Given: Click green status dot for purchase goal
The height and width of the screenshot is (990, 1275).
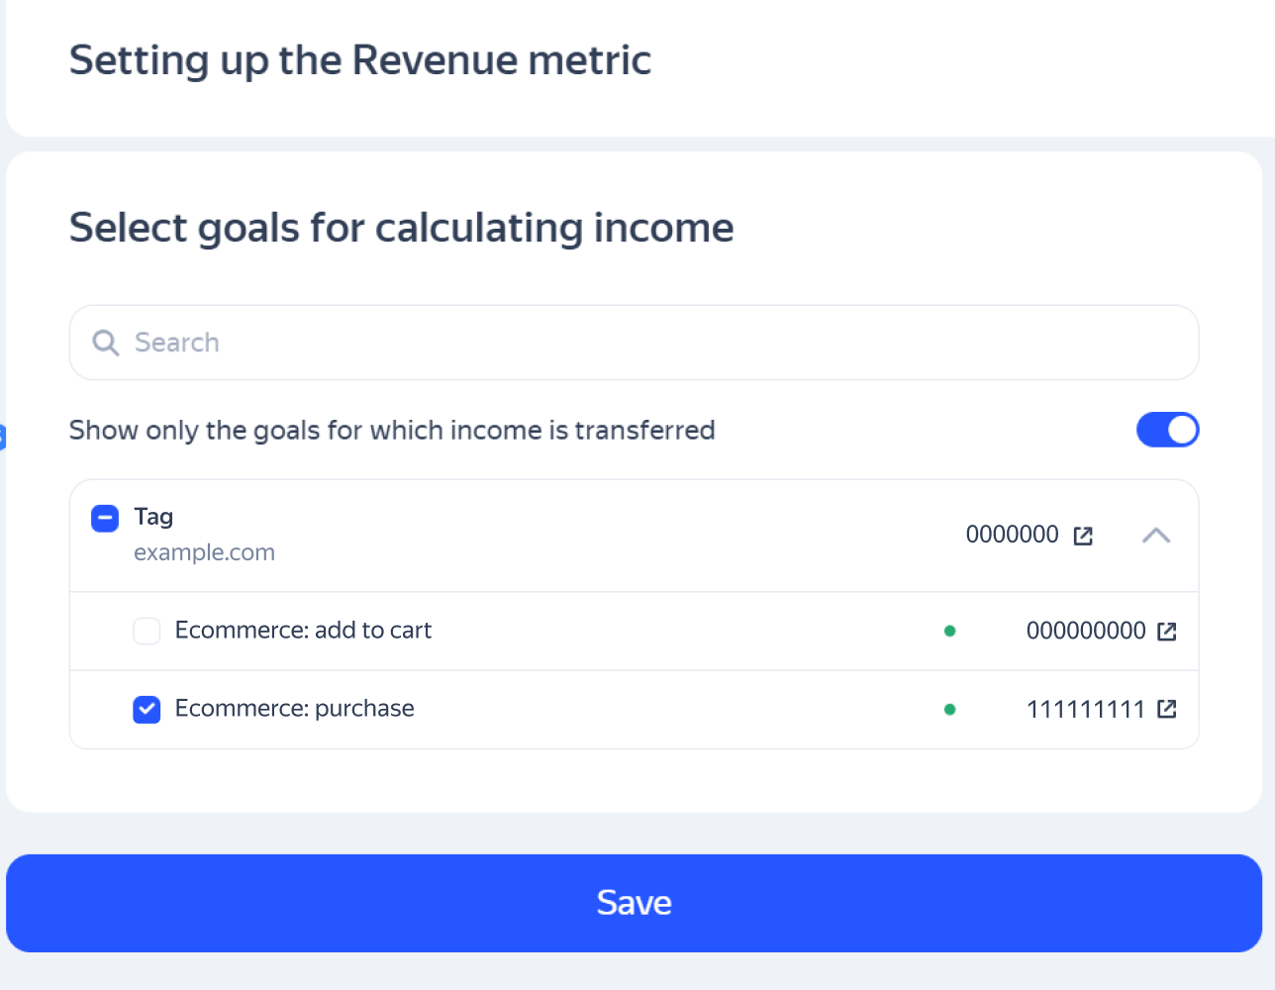Looking at the screenshot, I should (x=950, y=709).
